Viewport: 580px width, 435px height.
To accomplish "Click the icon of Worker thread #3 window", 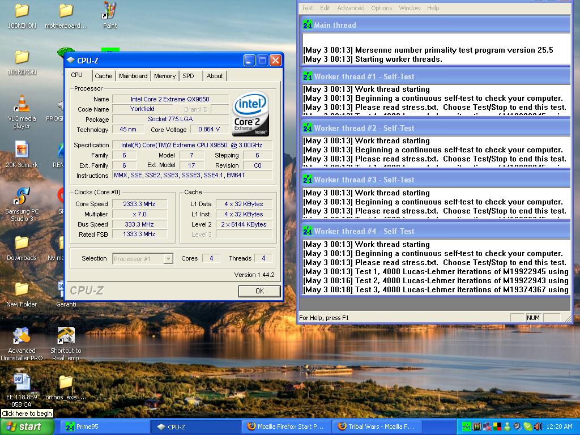I will point(308,180).
